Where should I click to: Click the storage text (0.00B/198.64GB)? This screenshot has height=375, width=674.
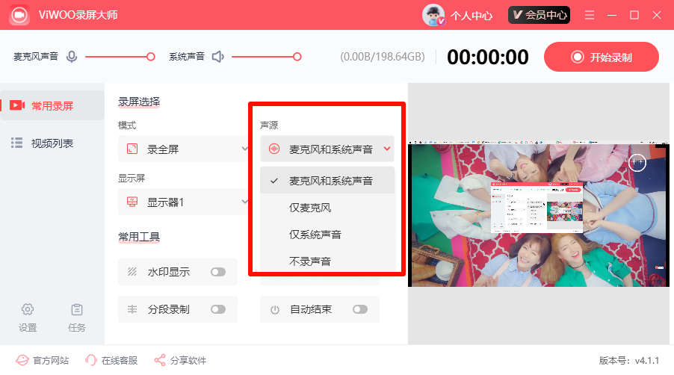click(x=383, y=57)
